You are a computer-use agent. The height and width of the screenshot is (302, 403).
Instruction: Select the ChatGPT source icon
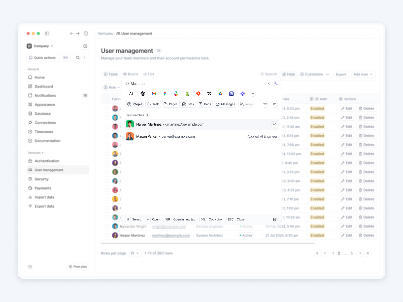(x=143, y=94)
